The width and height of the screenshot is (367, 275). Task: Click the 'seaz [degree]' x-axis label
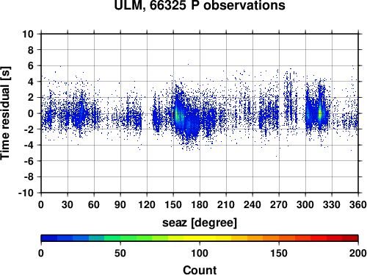[200, 223]
